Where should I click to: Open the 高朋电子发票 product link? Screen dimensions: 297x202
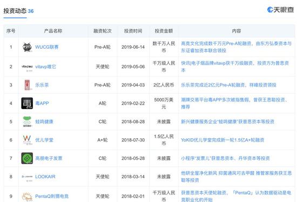coord(49,158)
